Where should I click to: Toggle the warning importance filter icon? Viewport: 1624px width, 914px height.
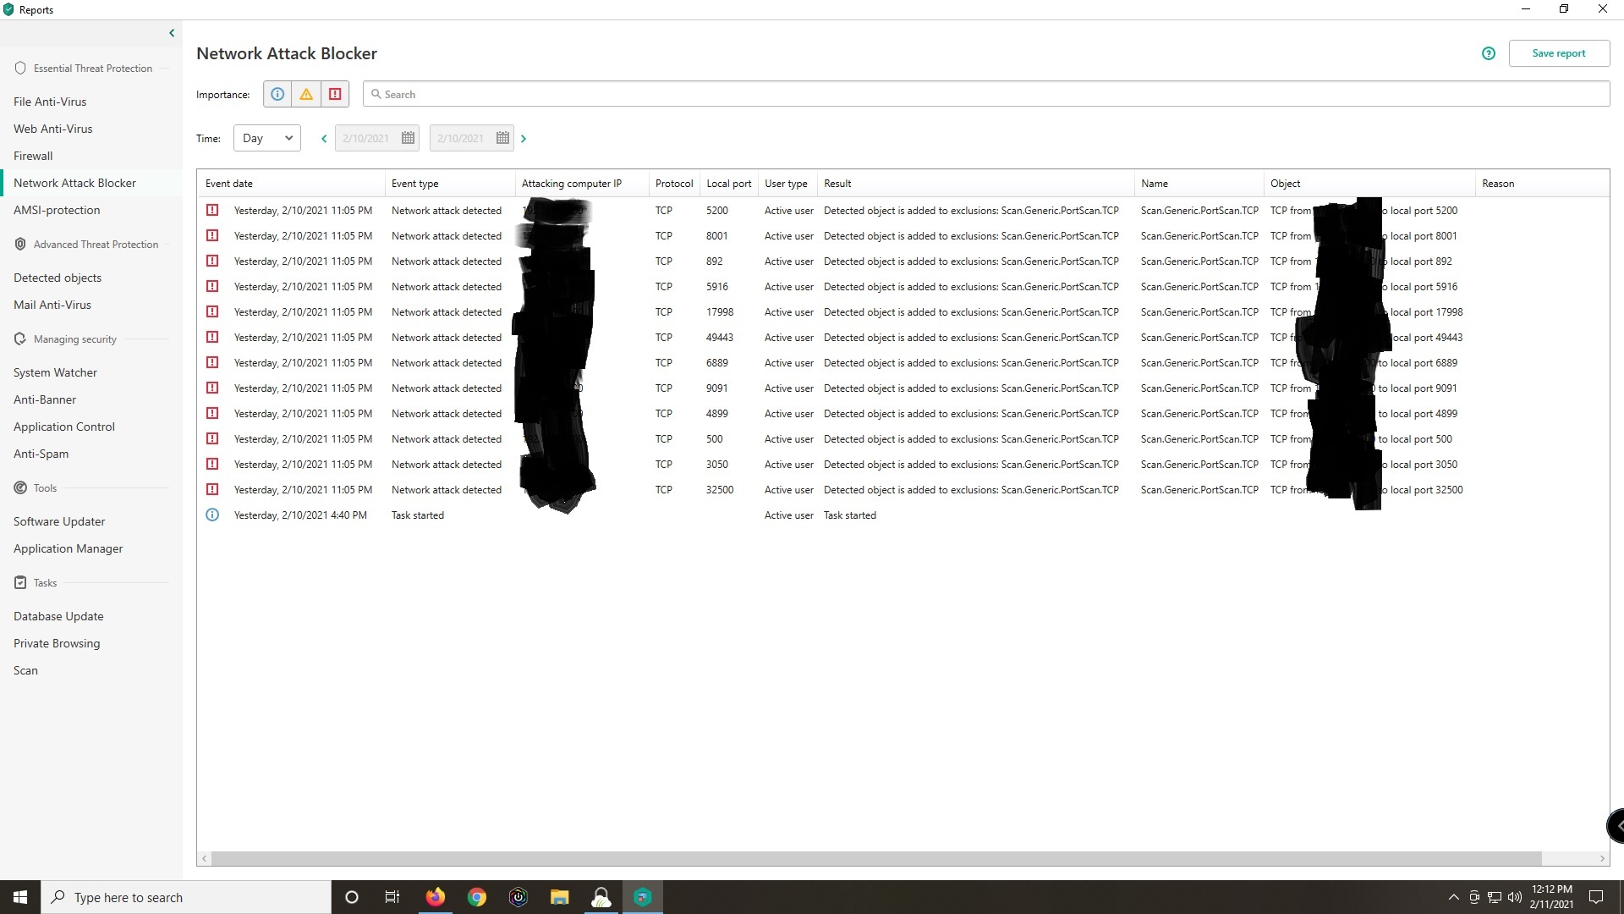(306, 94)
